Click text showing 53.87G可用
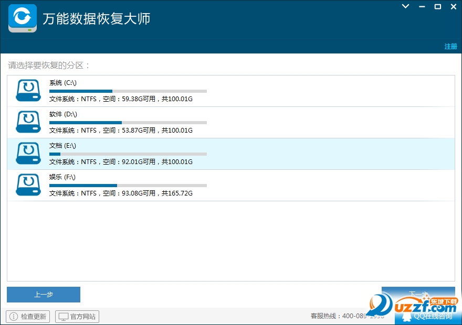The width and height of the screenshot is (462, 325). [139, 131]
